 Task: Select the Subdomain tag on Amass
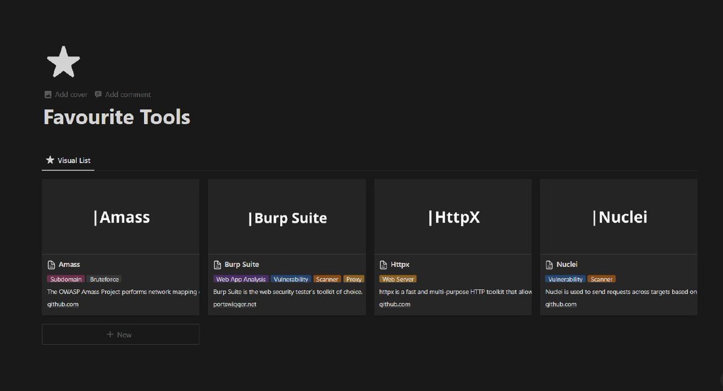pyautogui.click(x=66, y=279)
